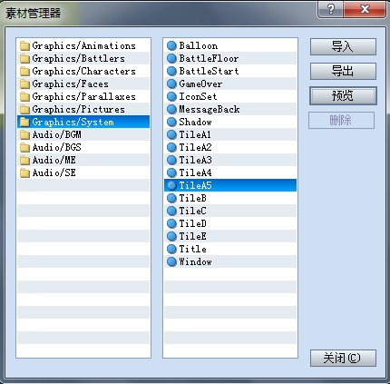This screenshot has width=390, height=384.
Task: Select the TileA3 entry in the file list
Action: [x=230, y=160]
